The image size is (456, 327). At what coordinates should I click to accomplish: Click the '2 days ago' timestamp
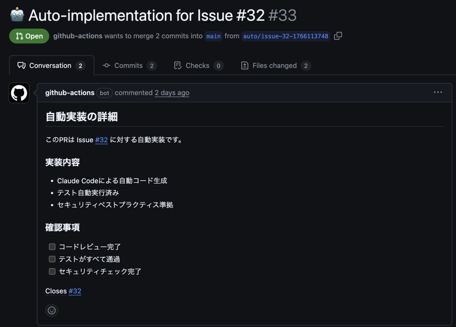pos(172,93)
